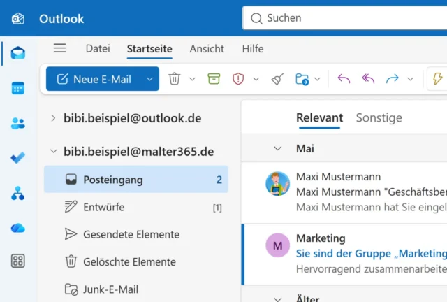
Task: Click the Sie sind der Gruppe subject
Action: click(372, 254)
